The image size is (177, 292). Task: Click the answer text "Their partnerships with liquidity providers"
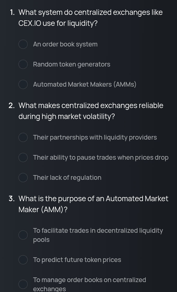pyautogui.click(x=95, y=137)
